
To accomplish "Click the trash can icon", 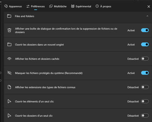I will click(x=9, y=30).
